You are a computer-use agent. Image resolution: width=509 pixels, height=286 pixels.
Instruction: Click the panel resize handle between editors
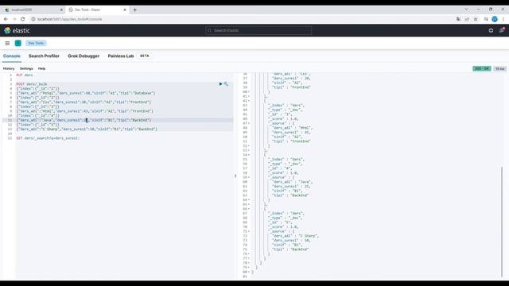coord(235,176)
